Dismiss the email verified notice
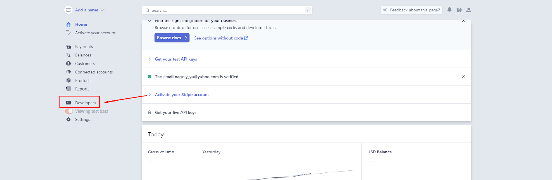This screenshot has width=552, height=180. (463, 77)
